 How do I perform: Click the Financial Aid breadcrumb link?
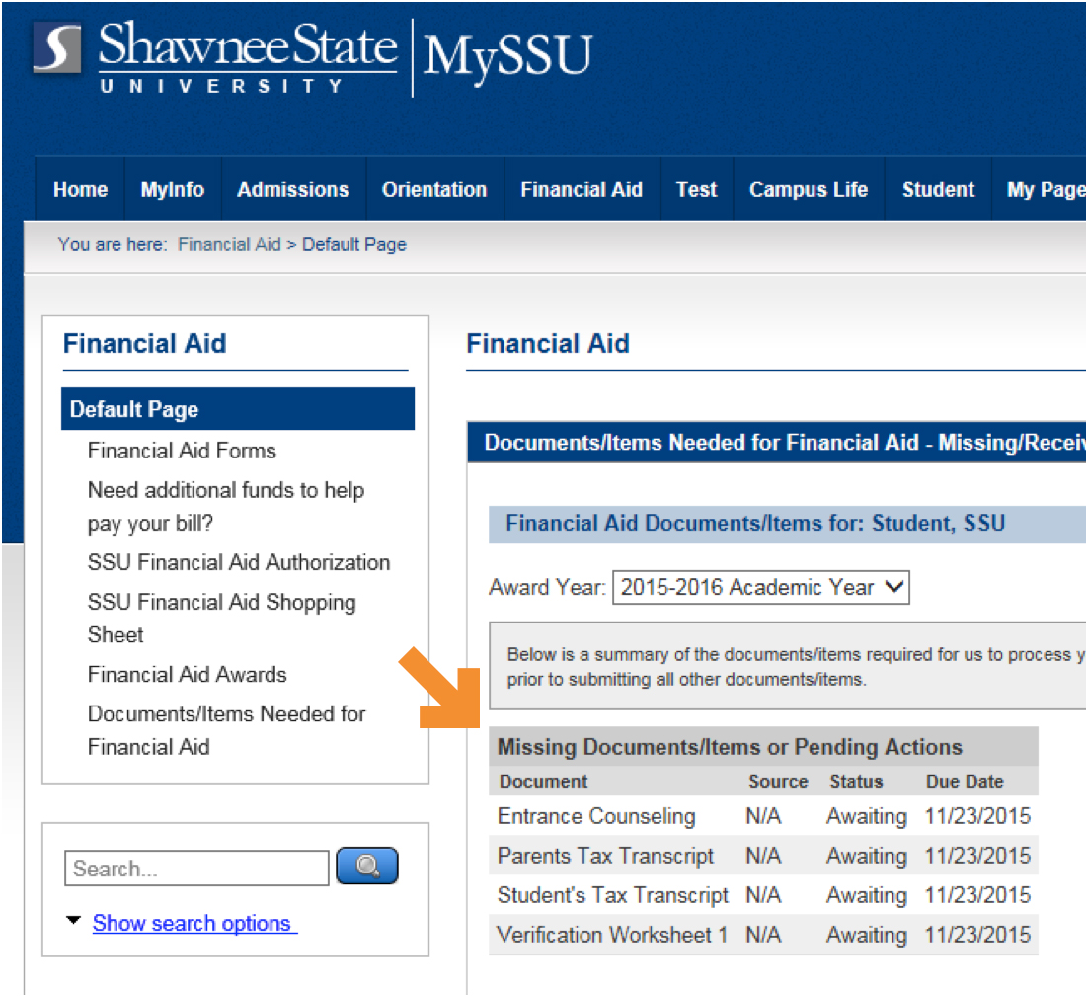(x=229, y=244)
